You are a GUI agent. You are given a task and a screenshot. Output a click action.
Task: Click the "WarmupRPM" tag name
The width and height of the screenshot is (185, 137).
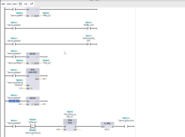(17, 15)
